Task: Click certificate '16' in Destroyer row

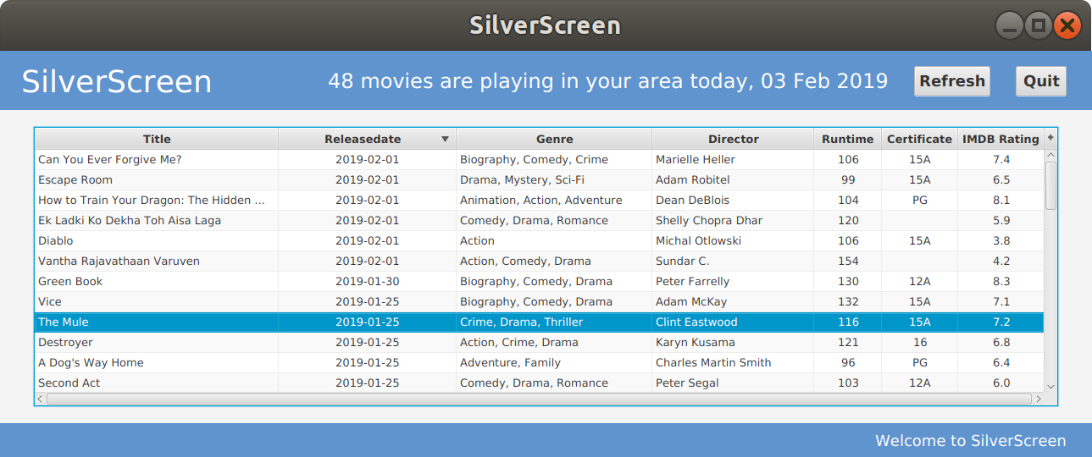Action: [920, 342]
